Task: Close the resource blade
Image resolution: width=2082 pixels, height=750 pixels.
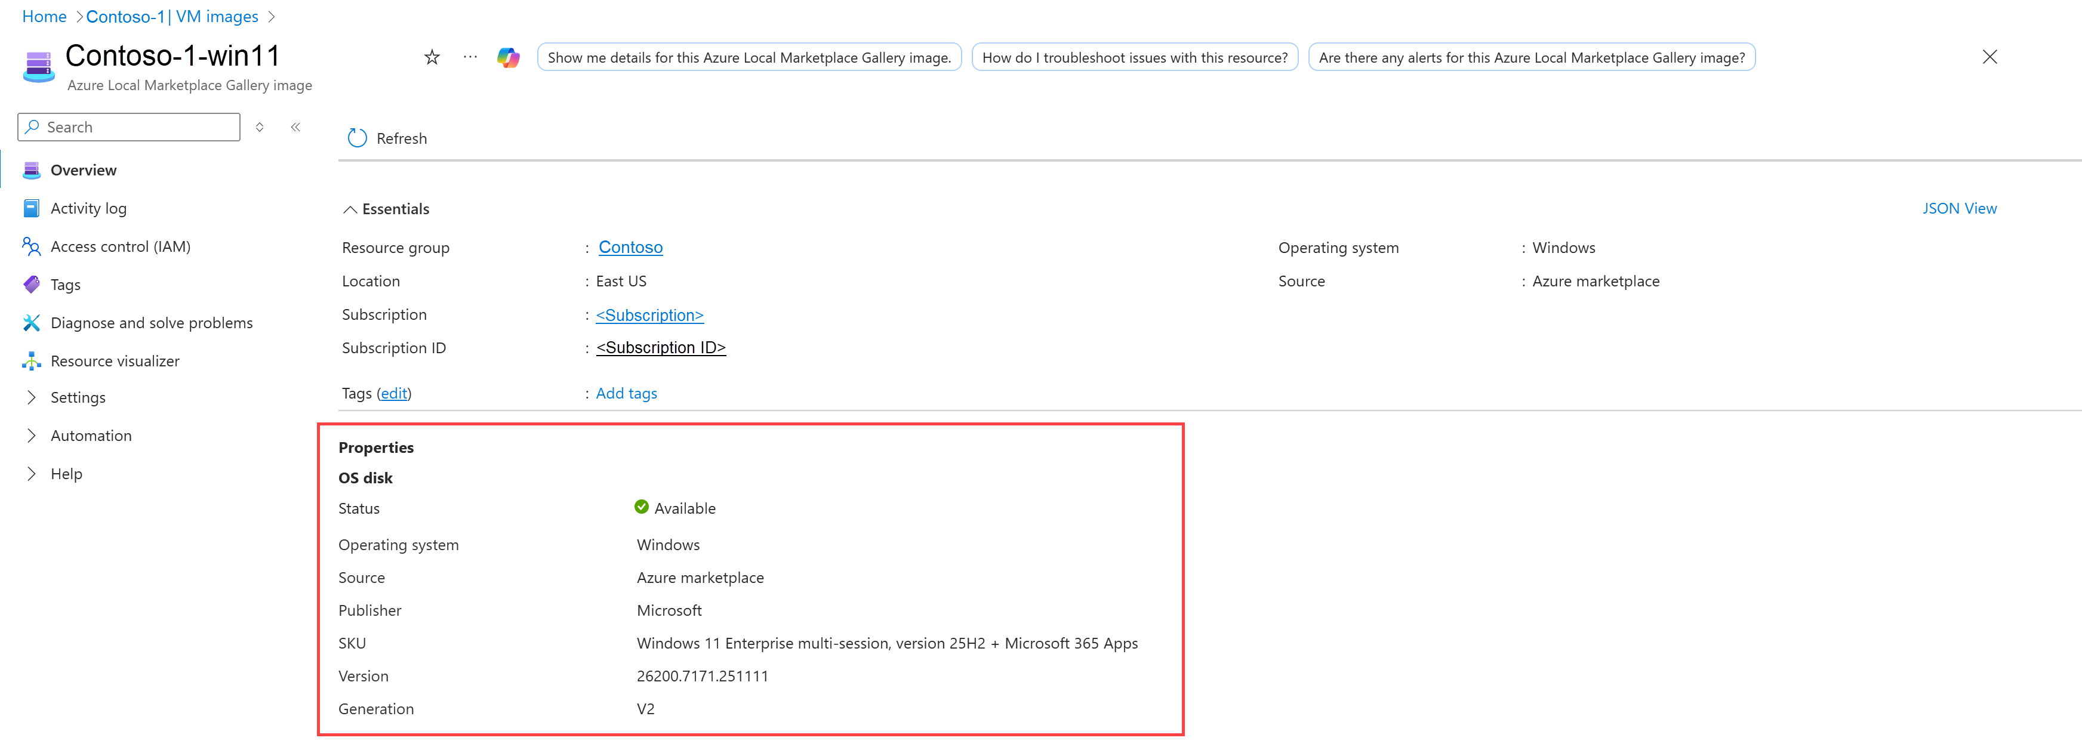Action: 1990,57
